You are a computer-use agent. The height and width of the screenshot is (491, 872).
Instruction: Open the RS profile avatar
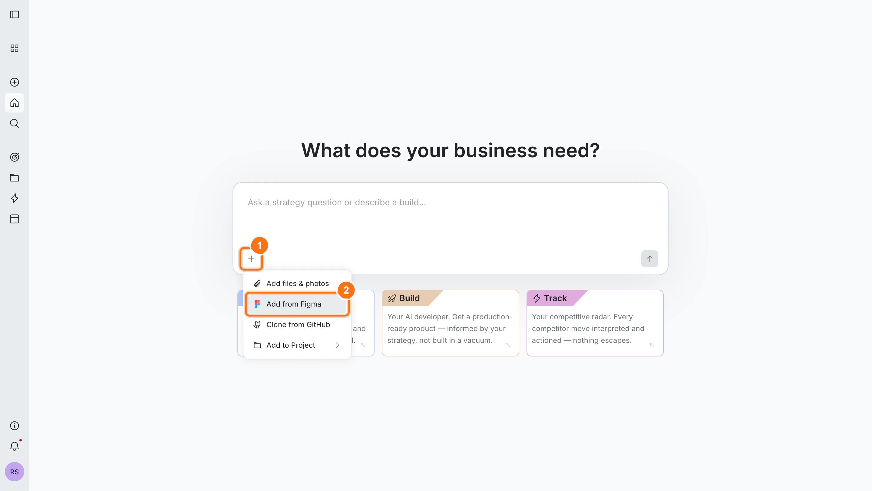[x=14, y=472]
